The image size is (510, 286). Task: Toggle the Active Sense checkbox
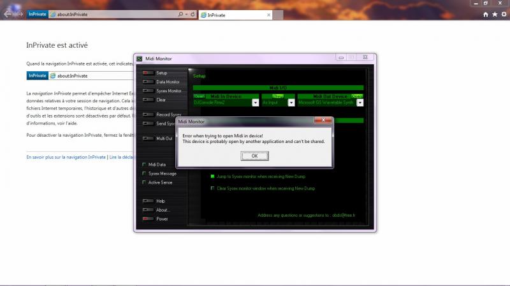[x=144, y=182]
